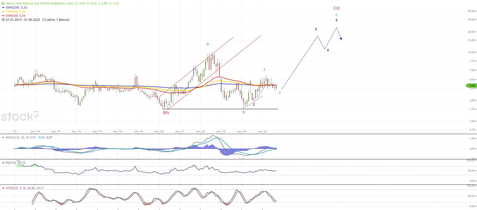Click the green wave 'b' label at low
The width and height of the screenshot is (477, 210).
coord(244,112)
